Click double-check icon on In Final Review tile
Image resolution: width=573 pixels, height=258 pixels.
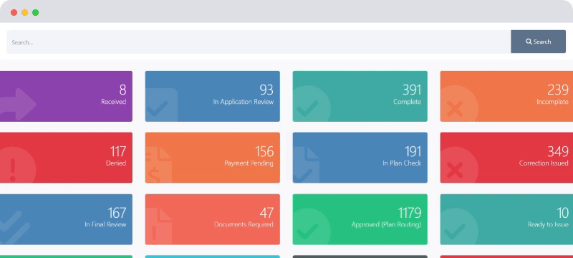point(15,227)
